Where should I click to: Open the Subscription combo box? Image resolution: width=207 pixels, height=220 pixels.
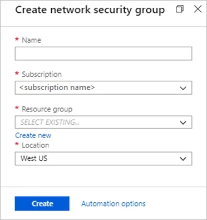(103, 87)
